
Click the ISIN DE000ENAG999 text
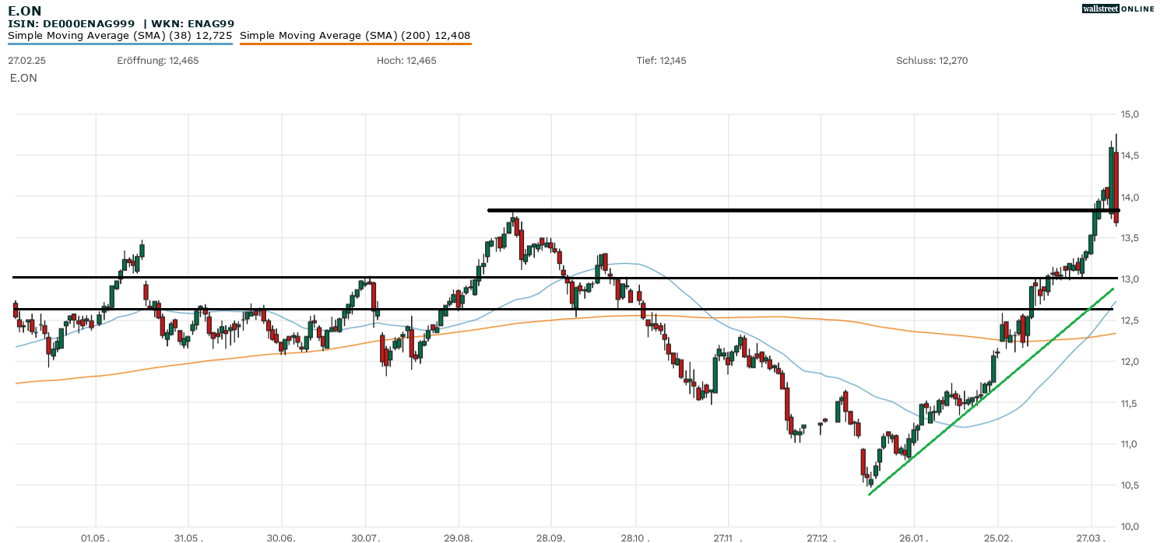point(72,24)
